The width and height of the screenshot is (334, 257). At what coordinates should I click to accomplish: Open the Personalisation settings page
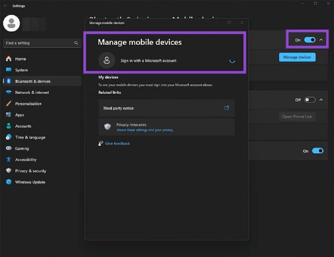tap(28, 104)
